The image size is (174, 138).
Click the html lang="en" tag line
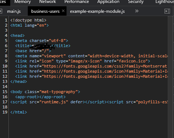pos(30,25)
